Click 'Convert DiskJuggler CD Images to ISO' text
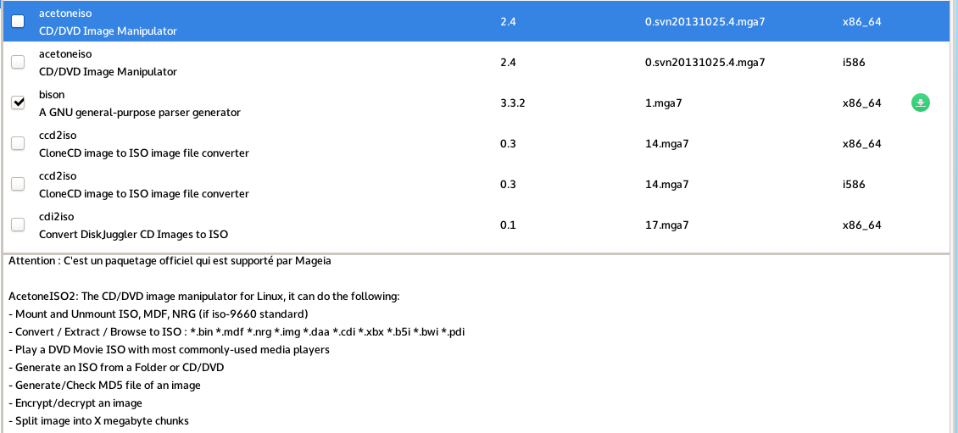Image resolution: width=958 pixels, height=433 pixels. click(133, 235)
